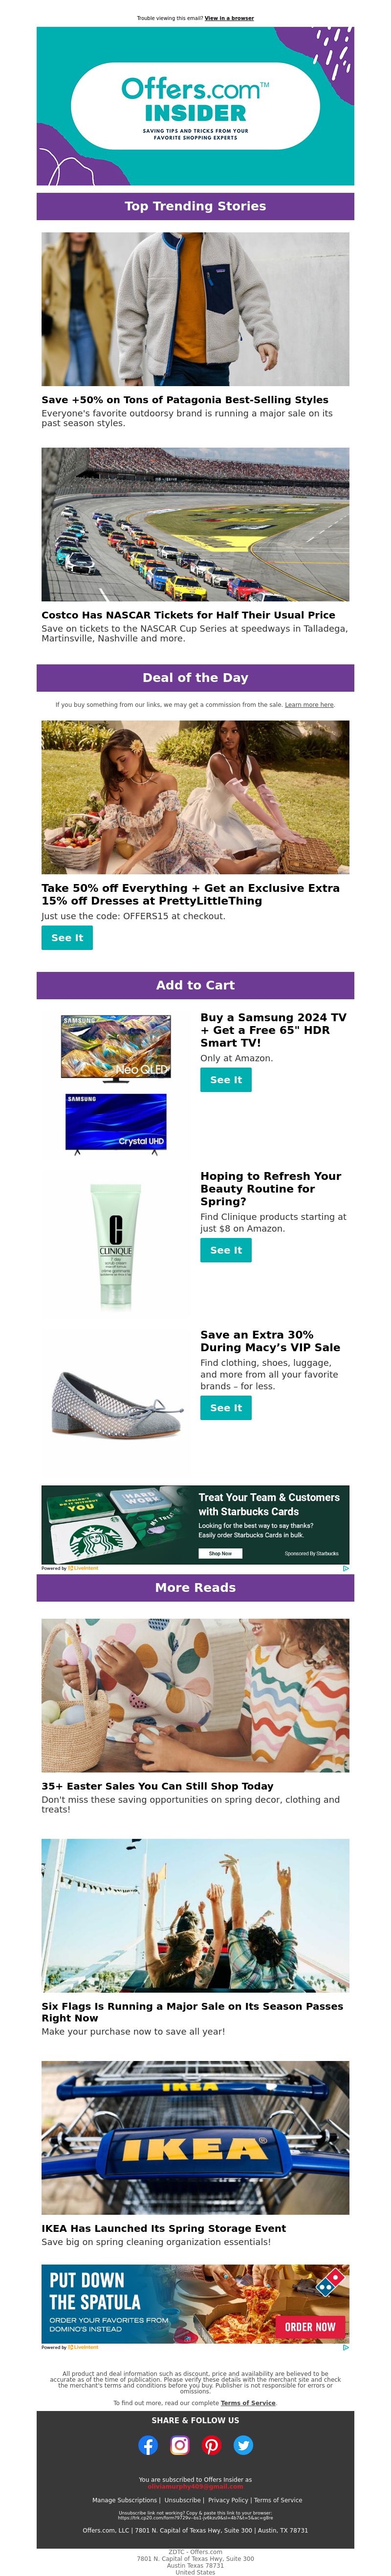
Task: Click the Learn more here disclosure link
Action: coord(309,704)
